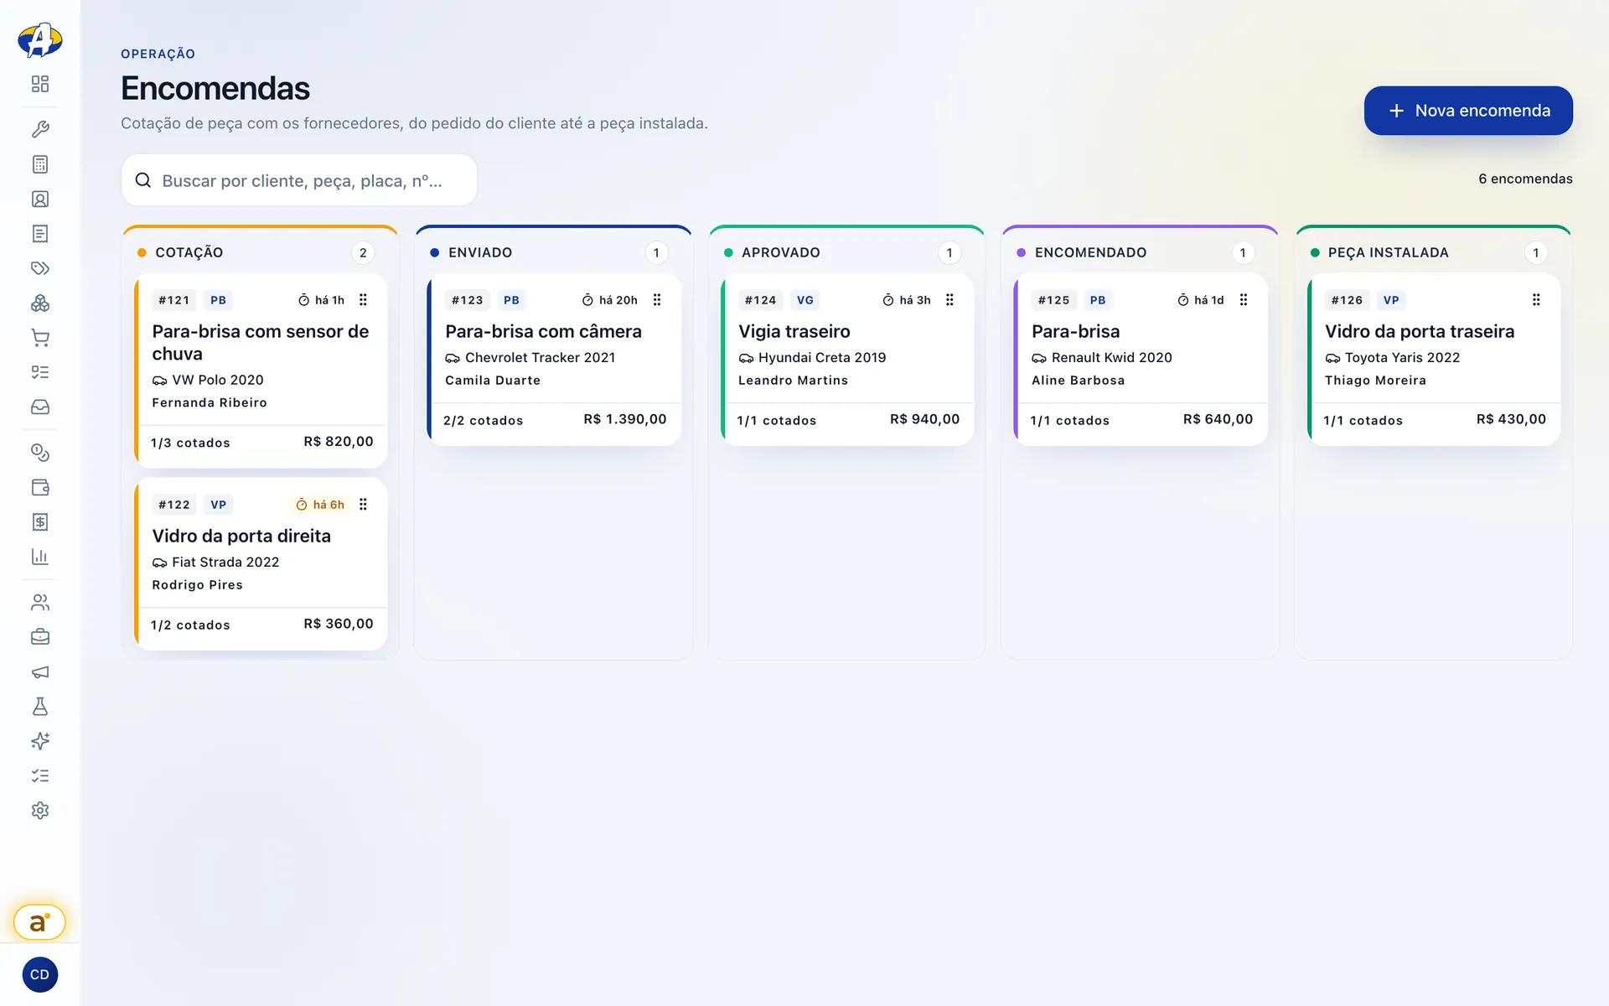Image resolution: width=1609 pixels, height=1006 pixels.
Task: Open the shopping cart icon in sidebar
Action: tap(39, 338)
